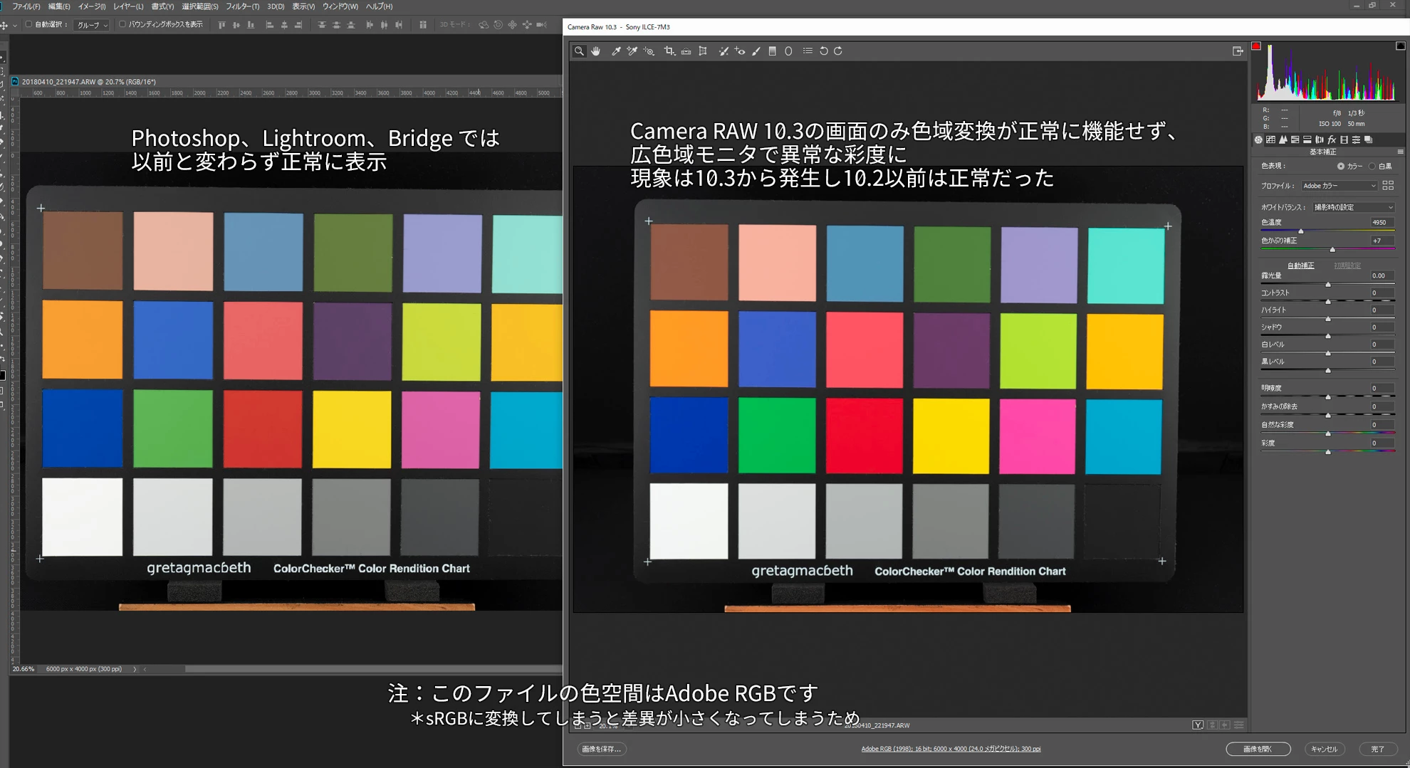Viewport: 1410px width, 768px height.
Task: Expand the Photoshop status bar info arrow
Action: [x=135, y=669]
